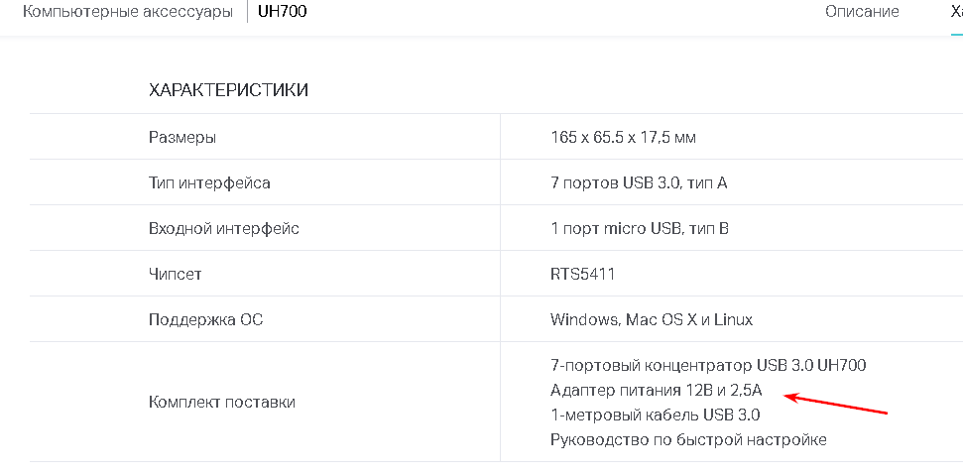This screenshot has width=963, height=475.
Task: Click the line 7-портовый концентратор USB 3.0 UH700
Action: click(x=708, y=365)
